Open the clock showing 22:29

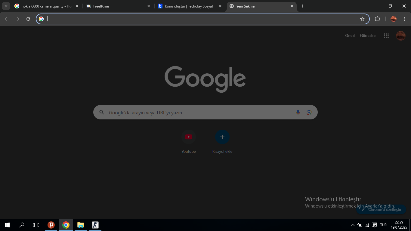coord(399,225)
